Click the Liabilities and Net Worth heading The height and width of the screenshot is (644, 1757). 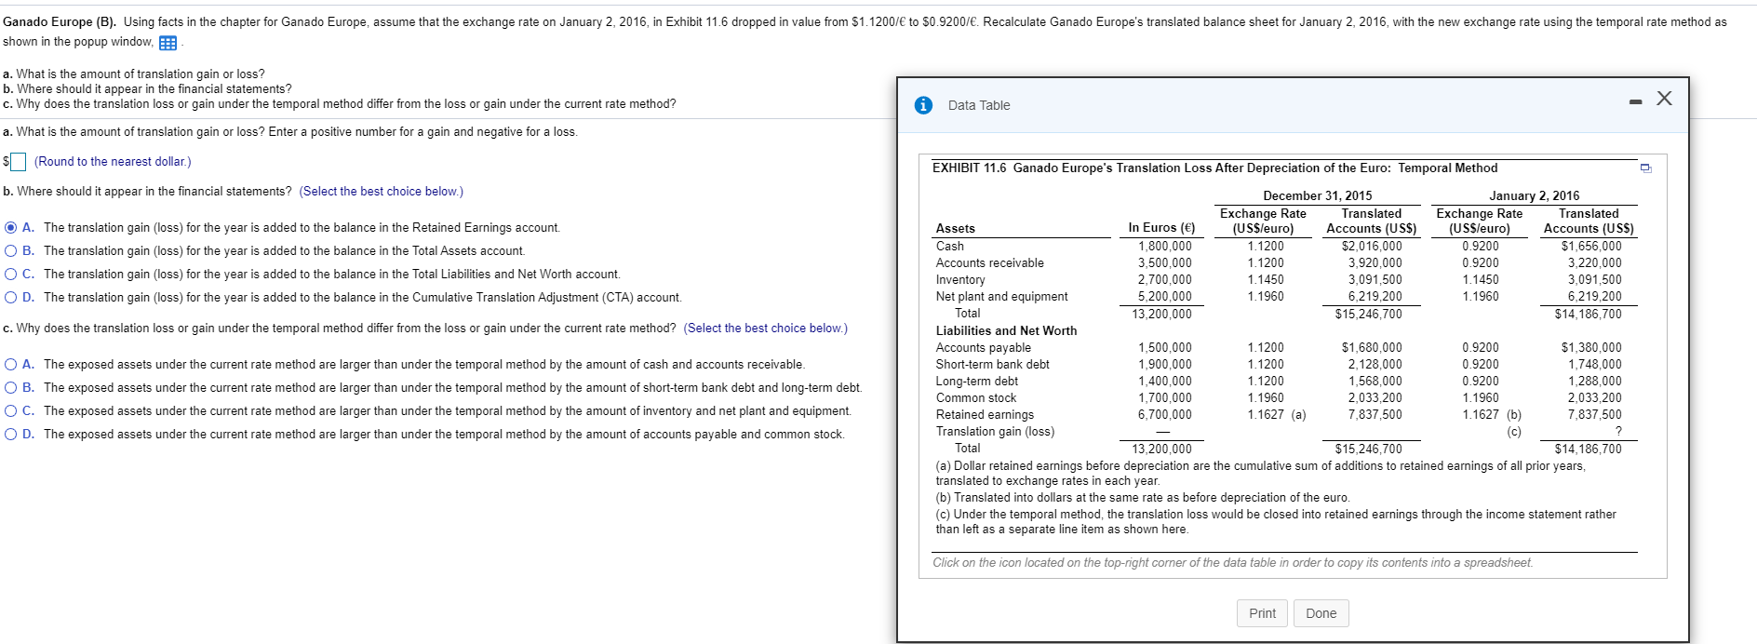(1006, 330)
